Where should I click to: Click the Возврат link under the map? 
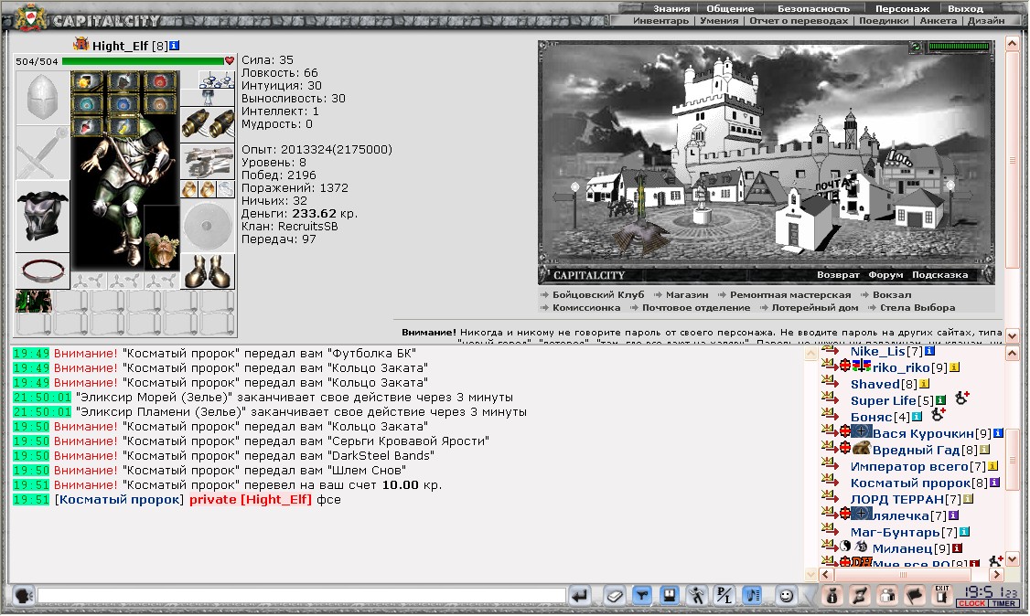point(838,275)
